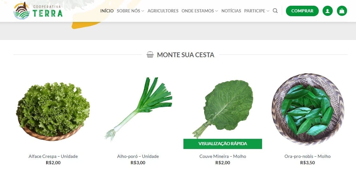The width and height of the screenshot is (356, 169).
Task: Open the Alface Crespa – Unidade link
Action: pos(53,156)
